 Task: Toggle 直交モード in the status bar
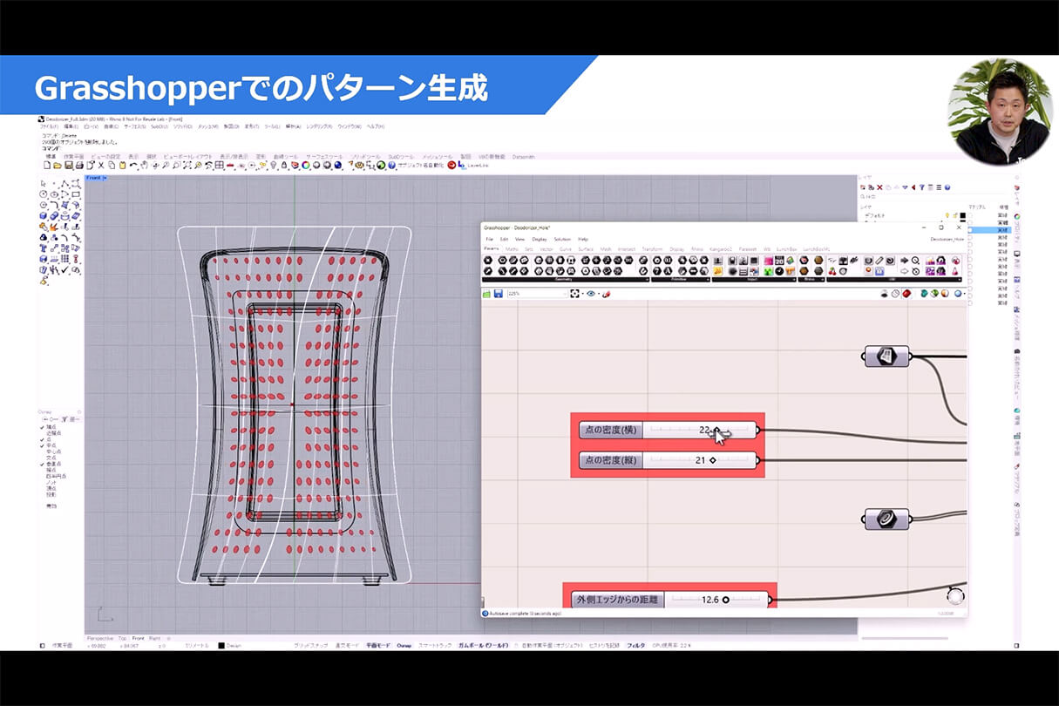tap(348, 646)
